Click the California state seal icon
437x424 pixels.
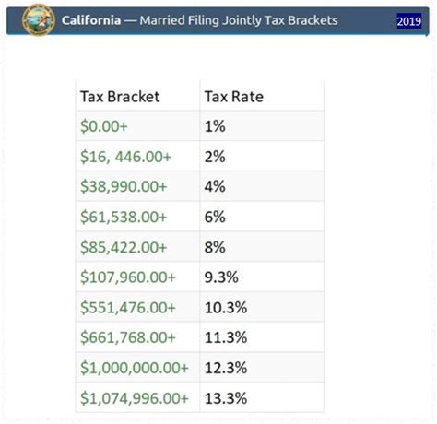pos(39,19)
